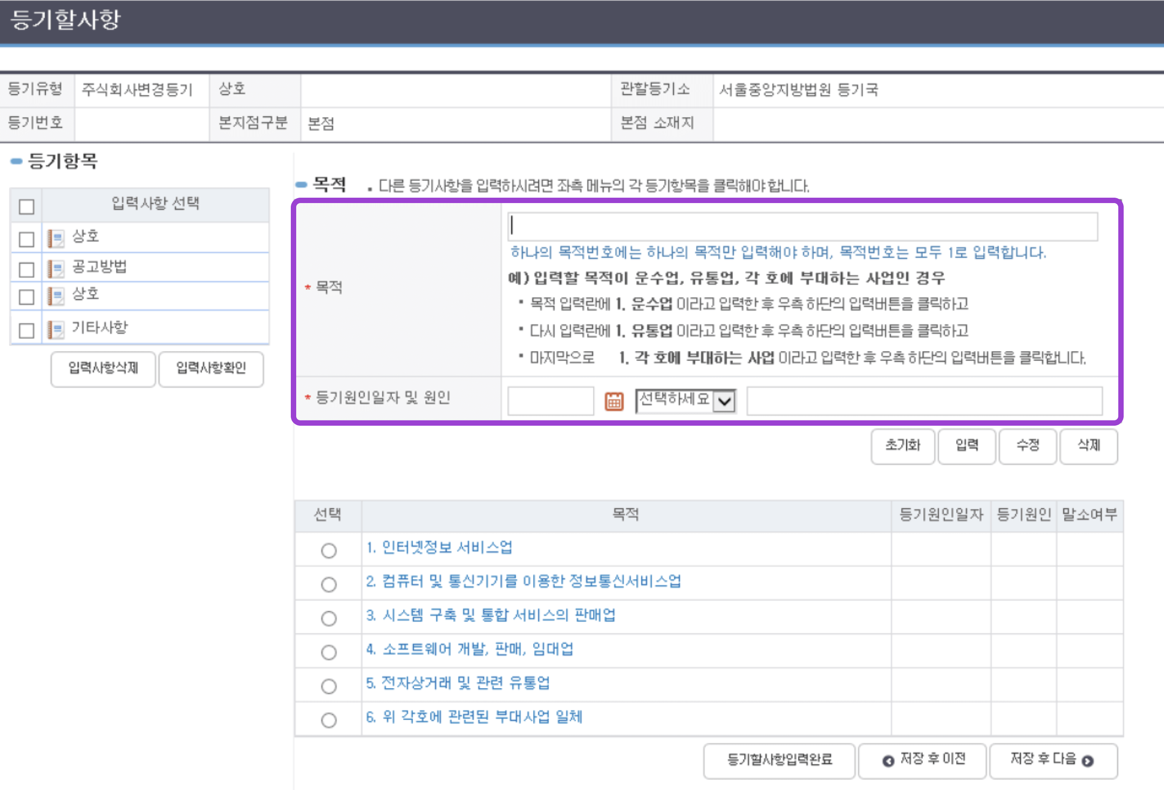Open the 기타사항 item in the list
This screenshot has width=1164, height=790.
99,327
